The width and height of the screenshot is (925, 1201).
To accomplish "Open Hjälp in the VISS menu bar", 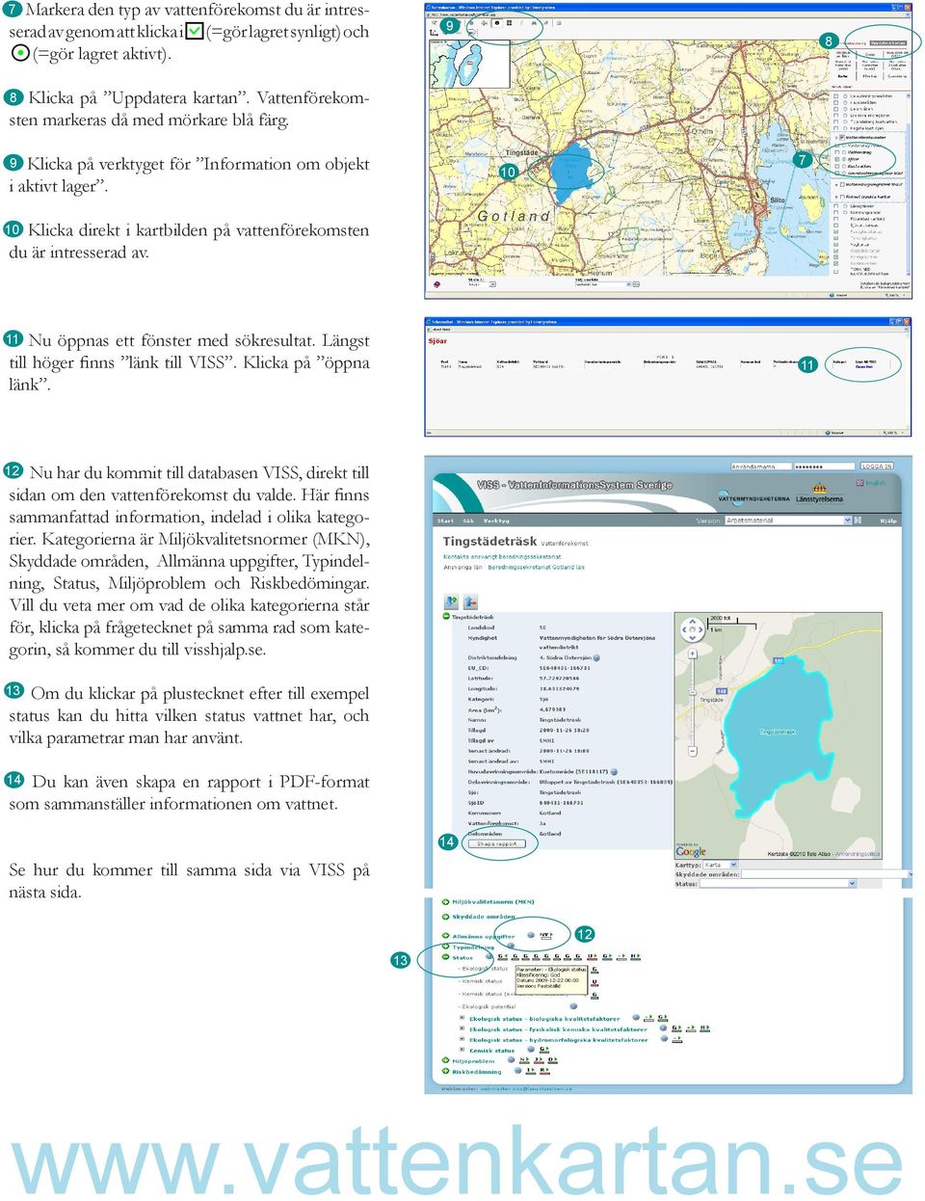I will [888, 520].
